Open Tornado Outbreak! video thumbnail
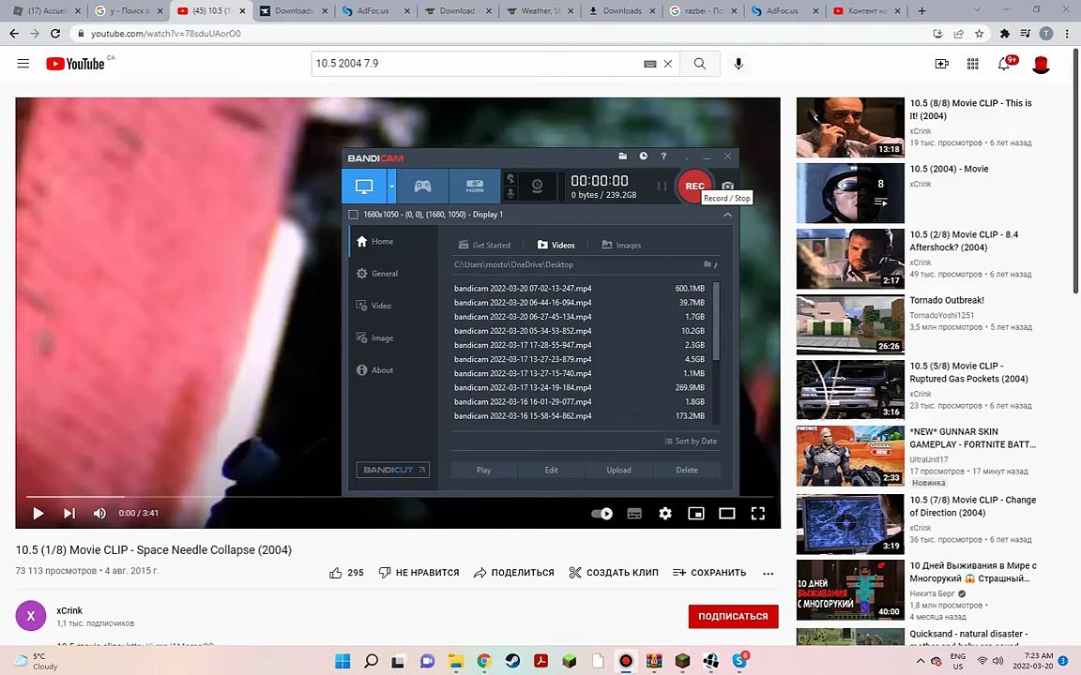 850,324
